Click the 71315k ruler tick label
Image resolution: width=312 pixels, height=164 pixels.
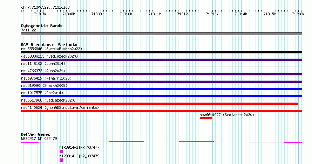[270, 14]
